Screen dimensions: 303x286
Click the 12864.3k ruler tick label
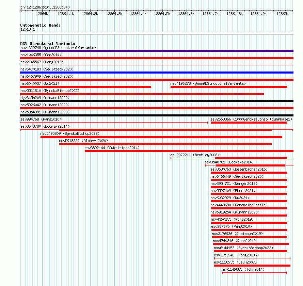114,14
